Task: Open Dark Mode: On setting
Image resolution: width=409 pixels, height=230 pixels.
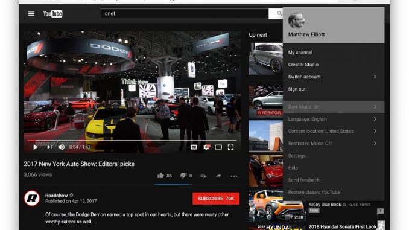Action: 334,107
